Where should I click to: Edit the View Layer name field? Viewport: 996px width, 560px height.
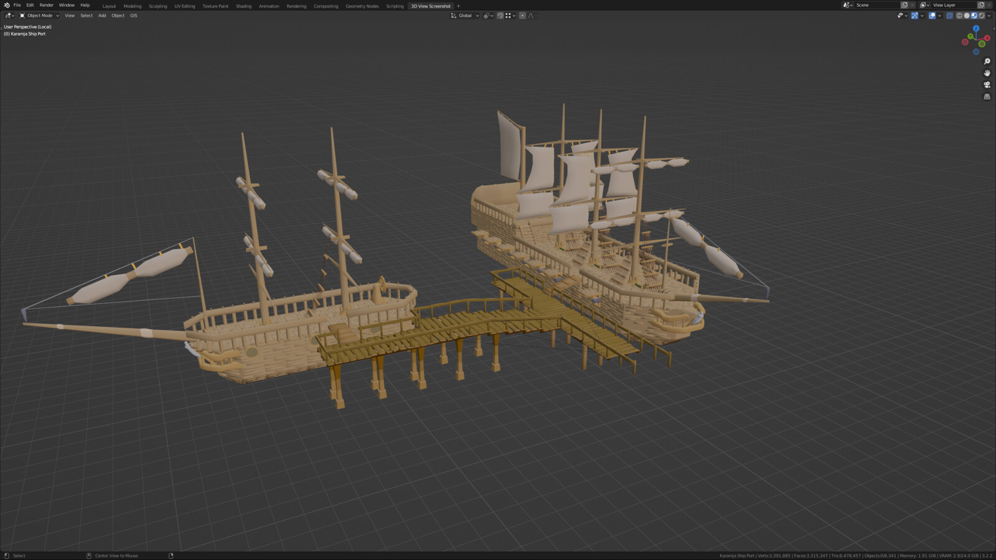pos(954,5)
